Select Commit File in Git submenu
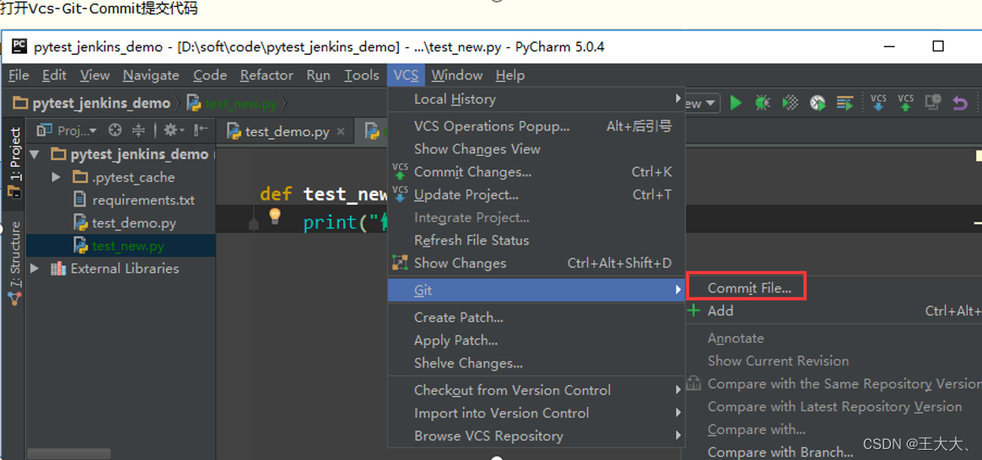 point(750,288)
